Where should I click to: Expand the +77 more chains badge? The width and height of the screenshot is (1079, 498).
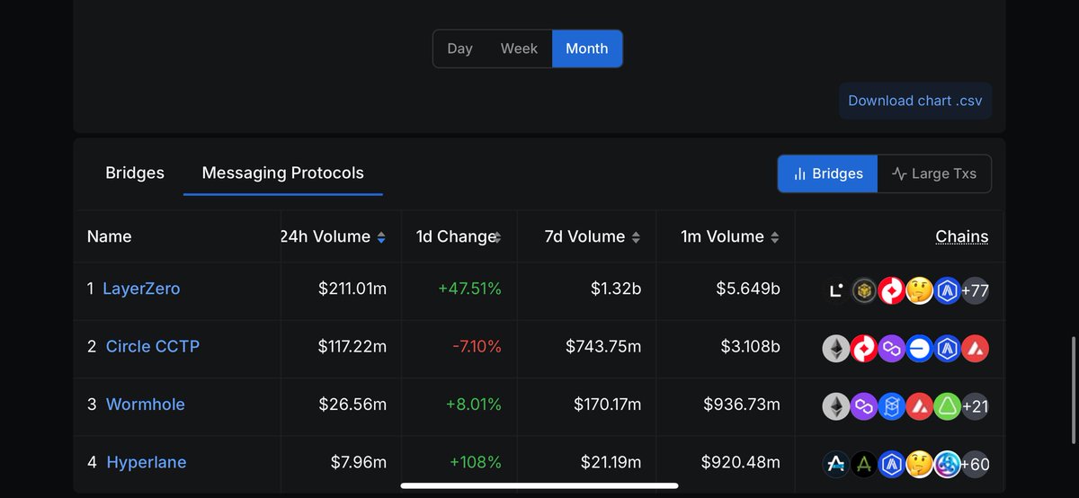[x=976, y=290]
